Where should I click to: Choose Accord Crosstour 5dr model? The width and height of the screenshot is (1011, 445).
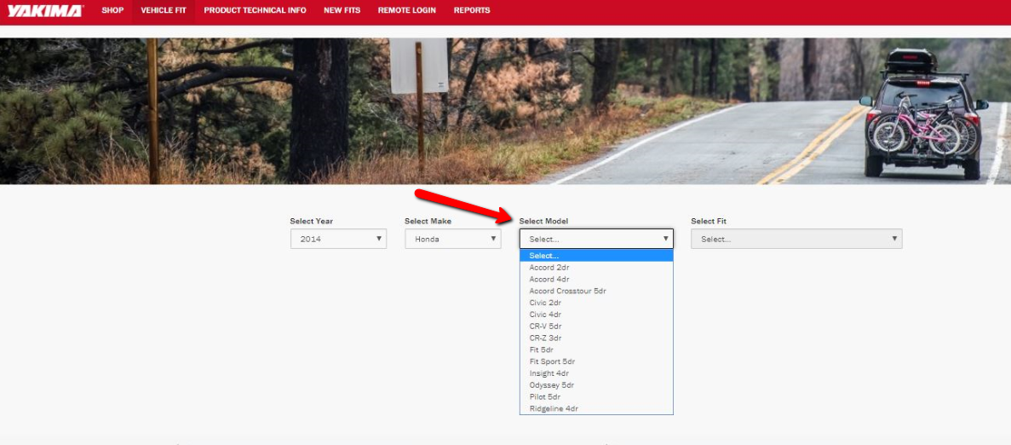tap(596, 291)
